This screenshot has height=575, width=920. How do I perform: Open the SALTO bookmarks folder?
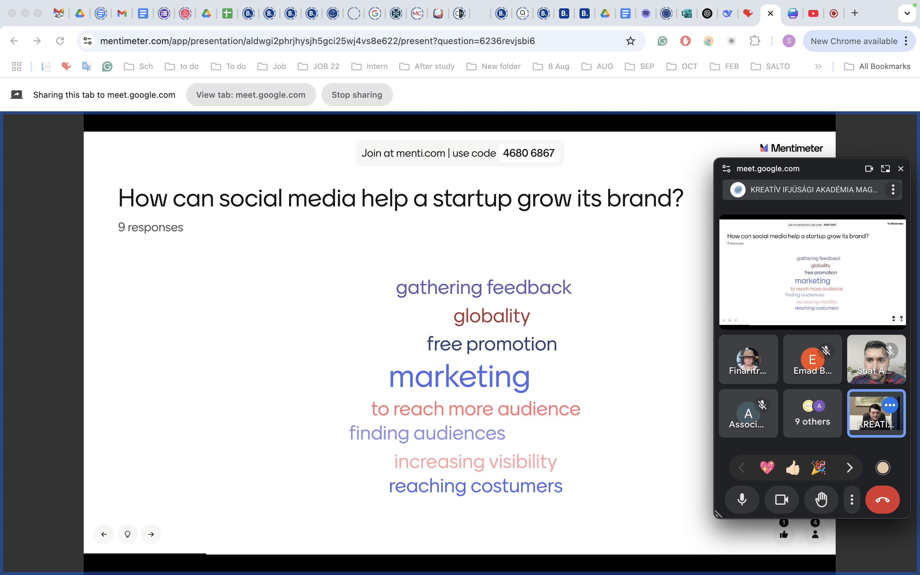click(770, 66)
